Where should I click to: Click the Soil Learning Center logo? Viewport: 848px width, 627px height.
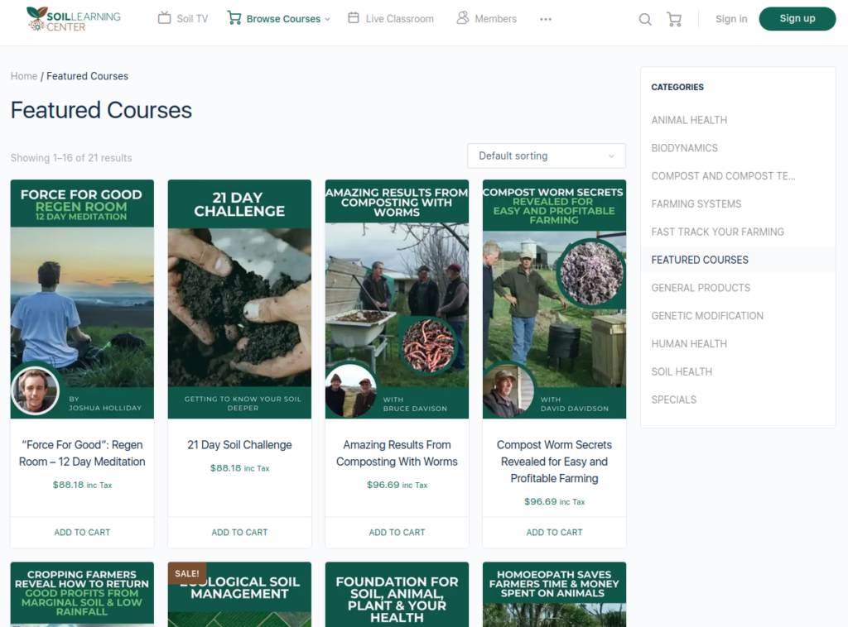[x=74, y=19]
